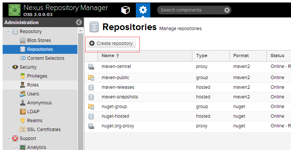Click the sidebar scrollbar up arrow

click(x=80, y=30)
